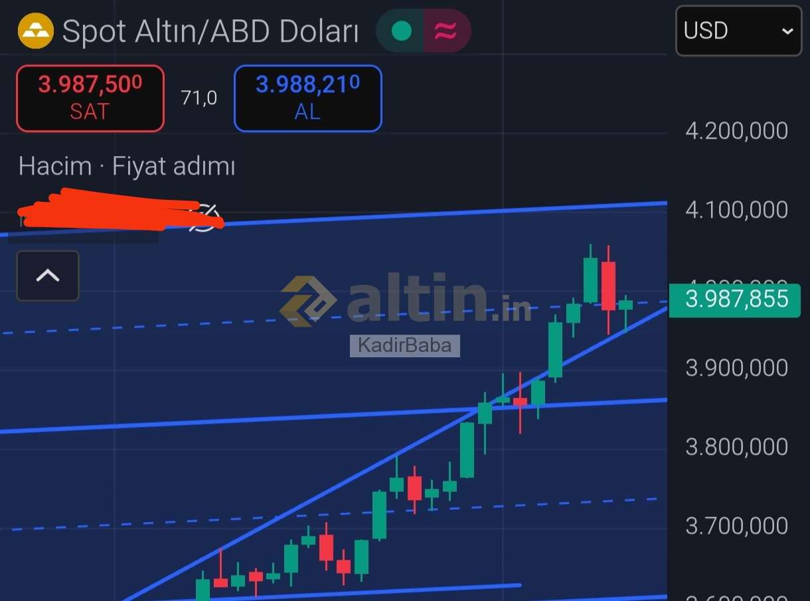Open the Spot Altın/ABD Doları symbol title
The height and width of the screenshot is (601, 810).
(x=210, y=31)
